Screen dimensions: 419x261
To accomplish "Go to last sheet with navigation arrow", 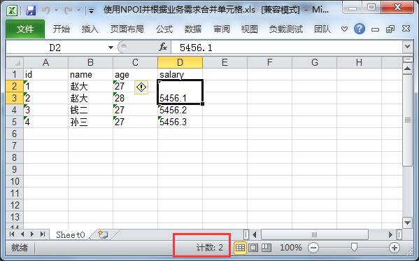I will click(x=43, y=234).
